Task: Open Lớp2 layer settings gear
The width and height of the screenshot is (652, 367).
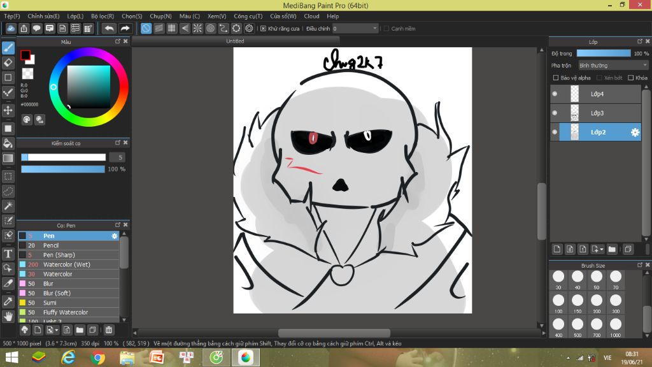Action: point(635,133)
